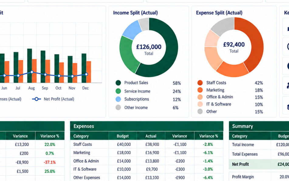This screenshot has width=289, height=181.
Task: Click the "£13,200" variance cell
Action: 22,144
